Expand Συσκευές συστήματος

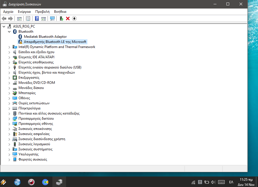click(9, 149)
